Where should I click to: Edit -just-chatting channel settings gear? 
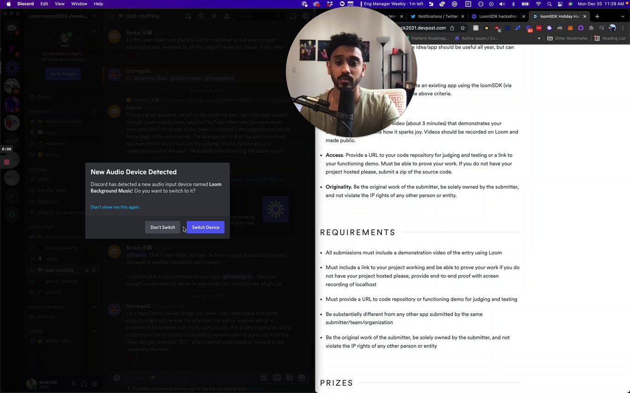tap(94, 270)
